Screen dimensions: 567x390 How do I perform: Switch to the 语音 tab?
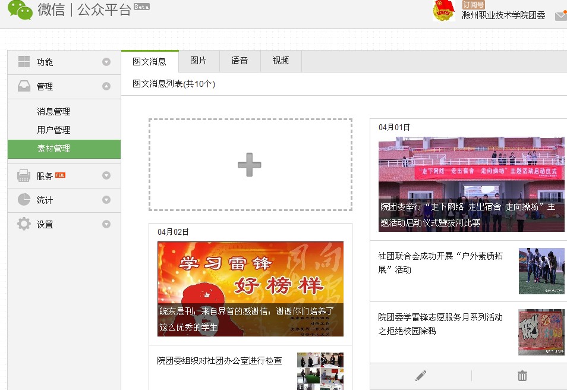click(240, 61)
